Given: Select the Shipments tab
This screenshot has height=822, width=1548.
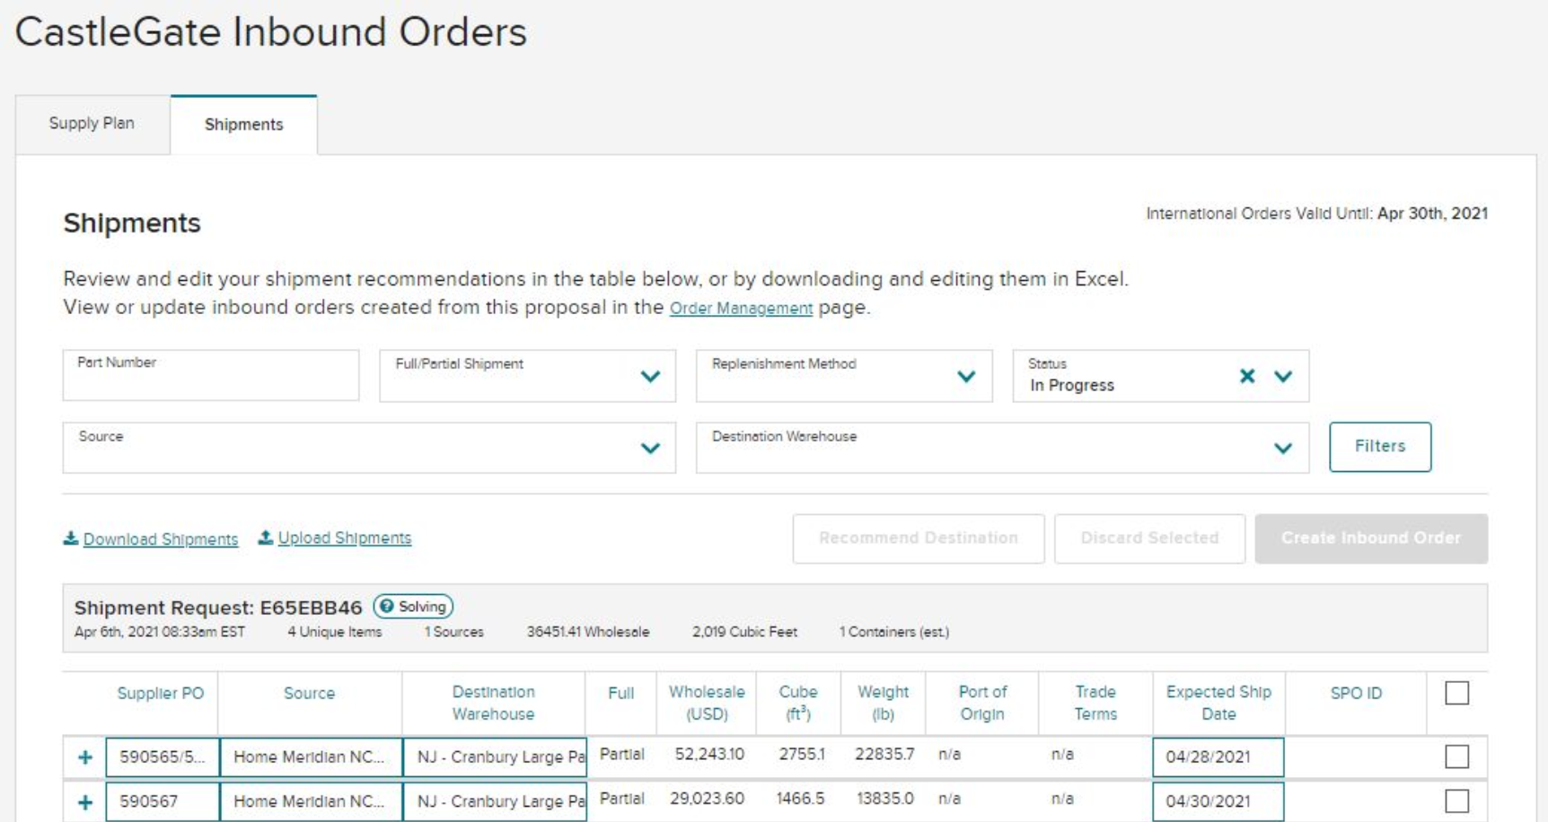Looking at the screenshot, I should 243,125.
